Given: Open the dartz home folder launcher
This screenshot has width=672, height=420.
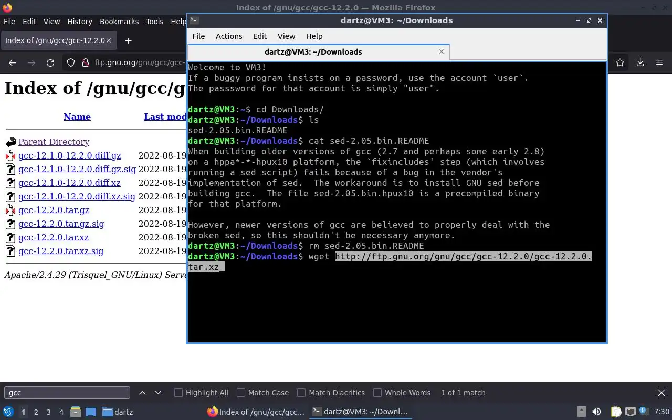Looking at the screenshot, I should (x=118, y=412).
